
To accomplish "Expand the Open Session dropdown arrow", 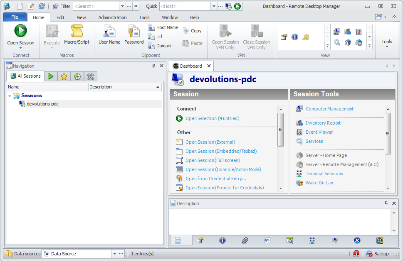I will pyautogui.click(x=20, y=48).
